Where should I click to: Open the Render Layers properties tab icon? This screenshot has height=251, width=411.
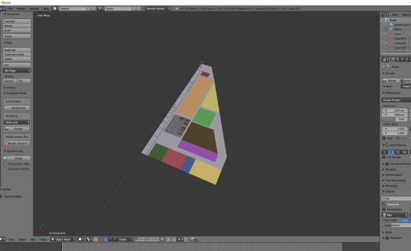[x=397, y=59]
